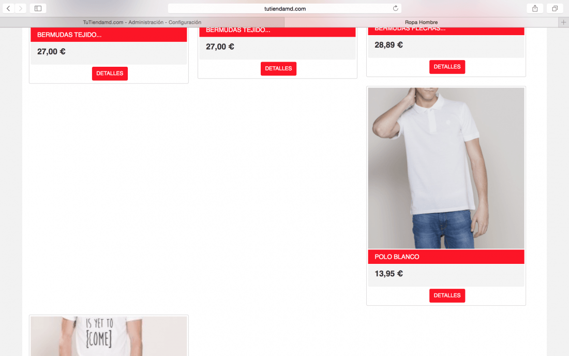Add a new tab with the plus icon
Screen dimensions: 569x356
click(x=563, y=22)
